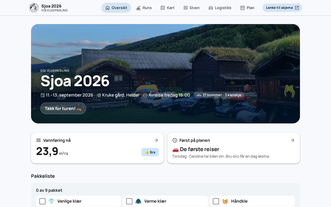
Task: Click the Bra flow status badge
Action: coord(150,152)
